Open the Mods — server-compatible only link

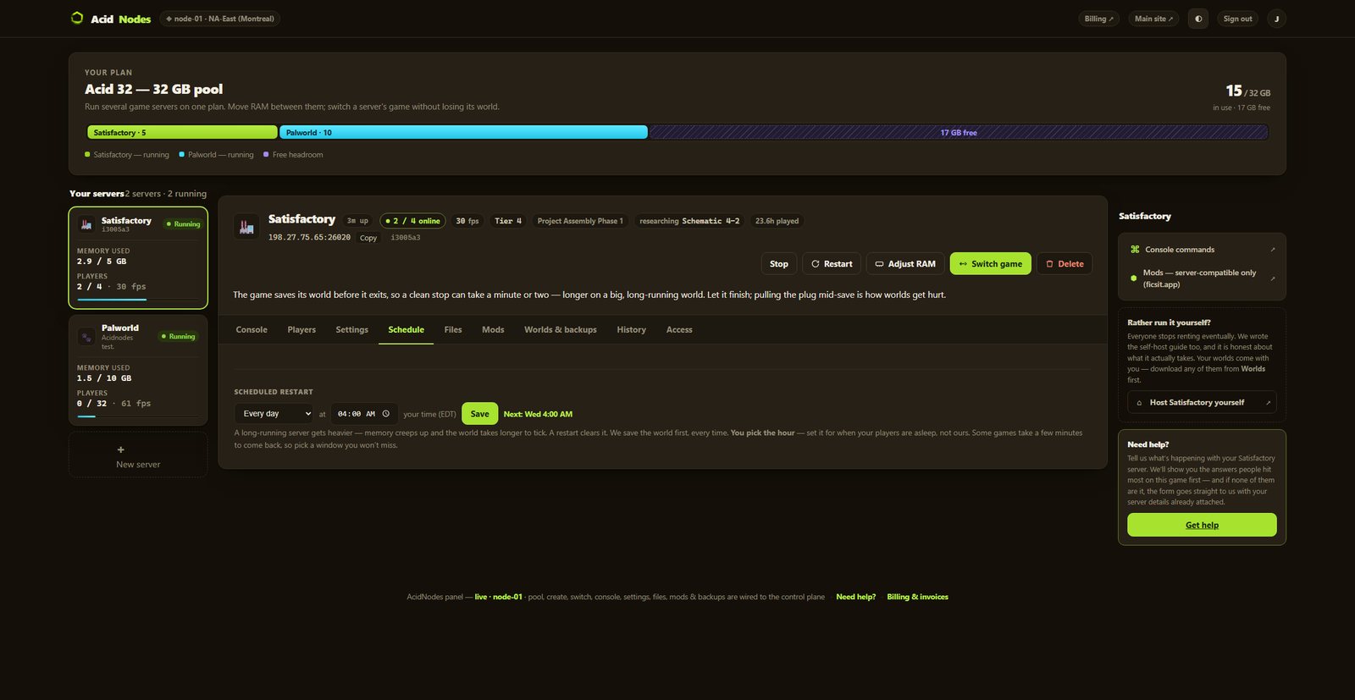tap(1202, 278)
